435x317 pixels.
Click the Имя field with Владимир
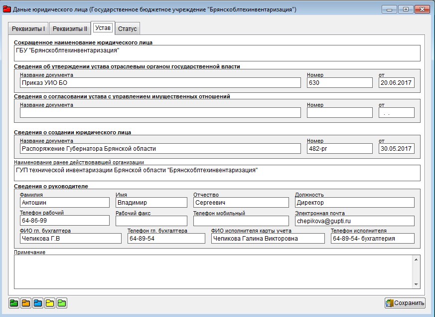click(x=151, y=203)
